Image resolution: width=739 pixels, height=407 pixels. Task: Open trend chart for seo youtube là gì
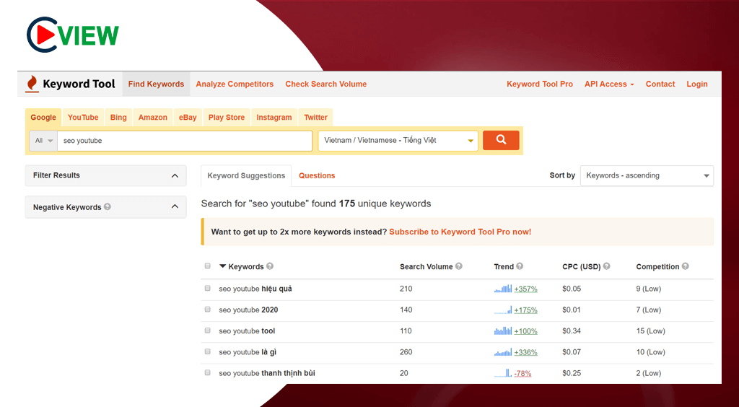503,352
